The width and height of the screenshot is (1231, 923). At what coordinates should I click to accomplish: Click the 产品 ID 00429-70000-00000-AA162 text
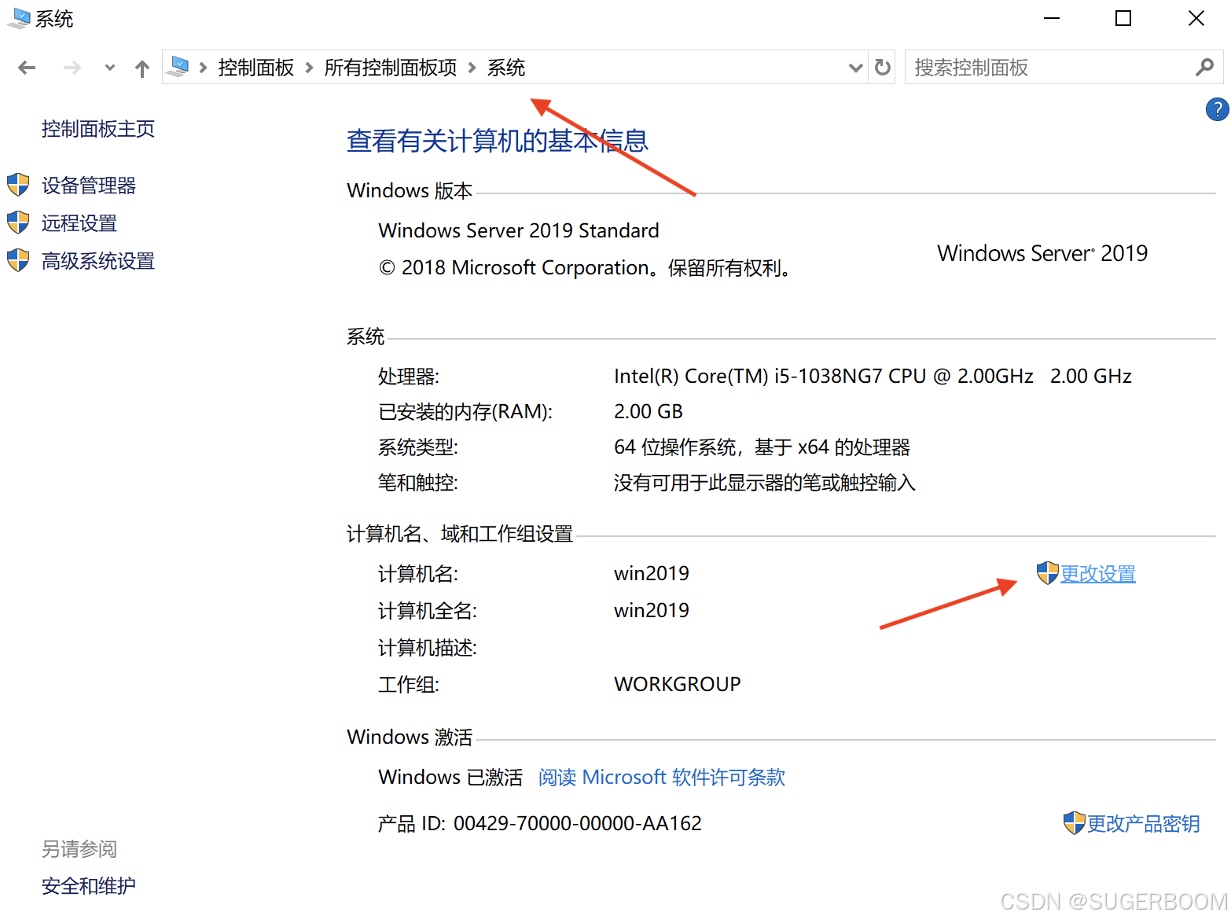(540, 823)
